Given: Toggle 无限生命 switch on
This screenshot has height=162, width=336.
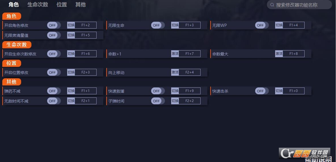Looking at the screenshot, I should 158,25.
